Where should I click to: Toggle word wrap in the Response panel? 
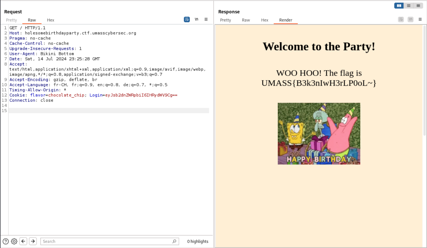pos(401,19)
